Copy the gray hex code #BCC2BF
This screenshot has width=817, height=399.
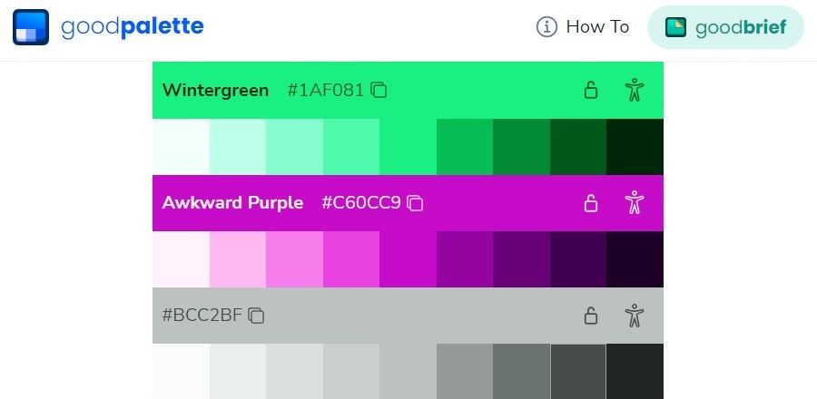(x=256, y=316)
